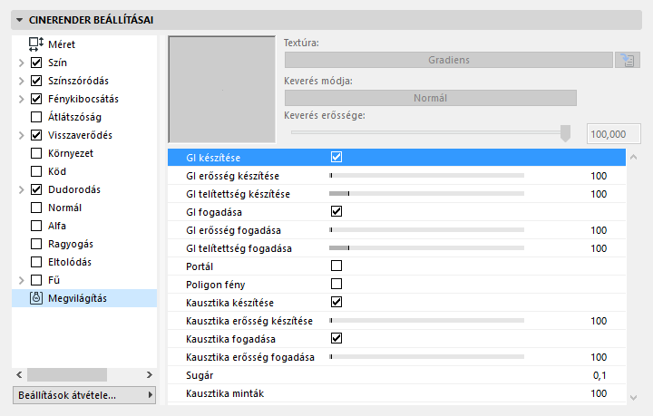Click the settings list scroll up arrow
Image resolution: width=653 pixels, height=416 pixels.
point(633,158)
